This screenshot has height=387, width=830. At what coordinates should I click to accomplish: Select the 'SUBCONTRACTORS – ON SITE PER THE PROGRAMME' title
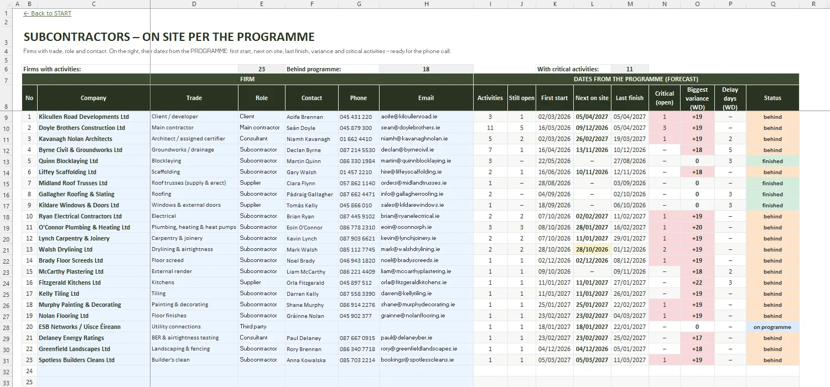pos(169,37)
